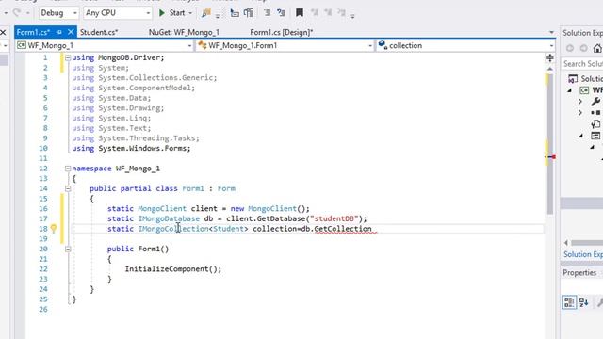603x339 pixels.
Task: Click the increase indent toolbar icon
Action: 249,13
